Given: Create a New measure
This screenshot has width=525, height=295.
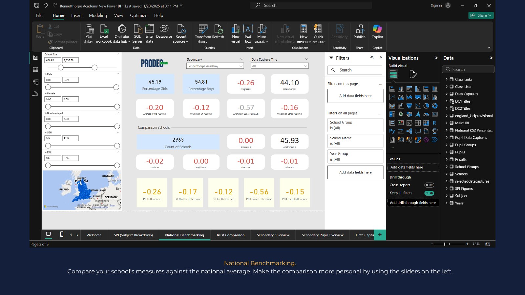Looking at the screenshot, I should pos(304,34).
